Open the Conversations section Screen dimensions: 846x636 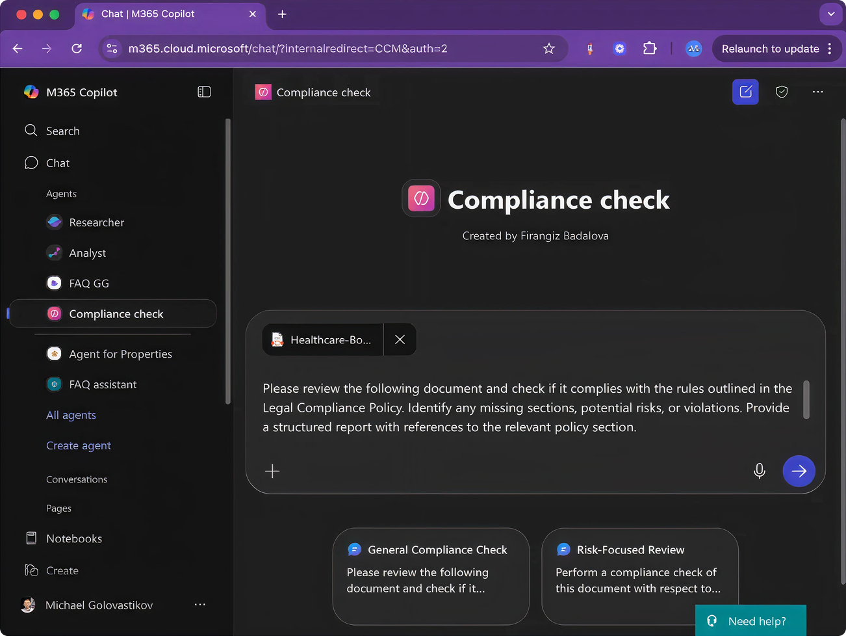77,479
